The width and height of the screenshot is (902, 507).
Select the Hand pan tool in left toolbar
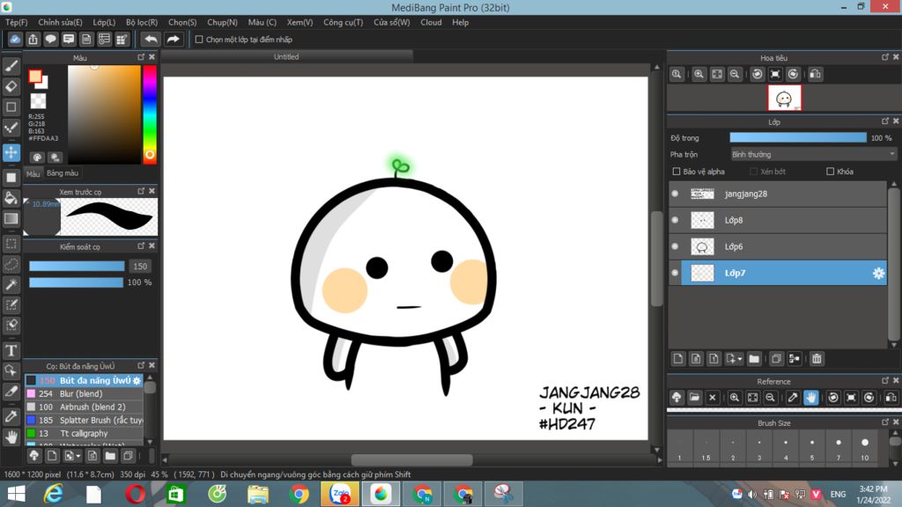tap(11, 437)
